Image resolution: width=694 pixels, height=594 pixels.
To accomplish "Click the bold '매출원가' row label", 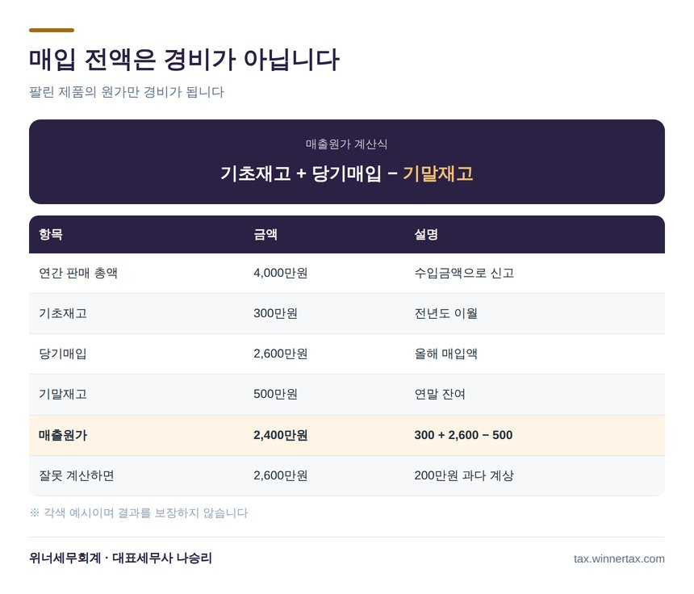I will click(x=63, y=435).
